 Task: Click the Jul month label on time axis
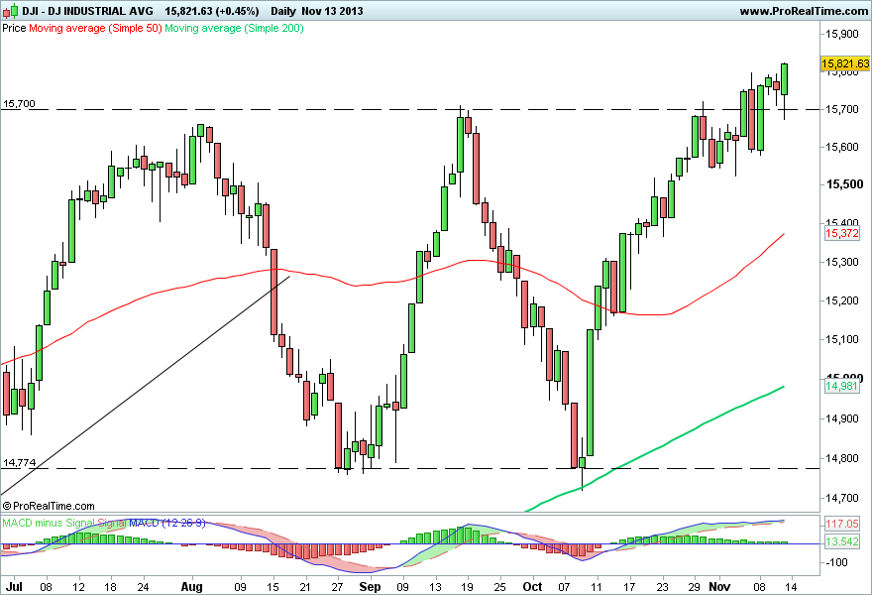14,587
